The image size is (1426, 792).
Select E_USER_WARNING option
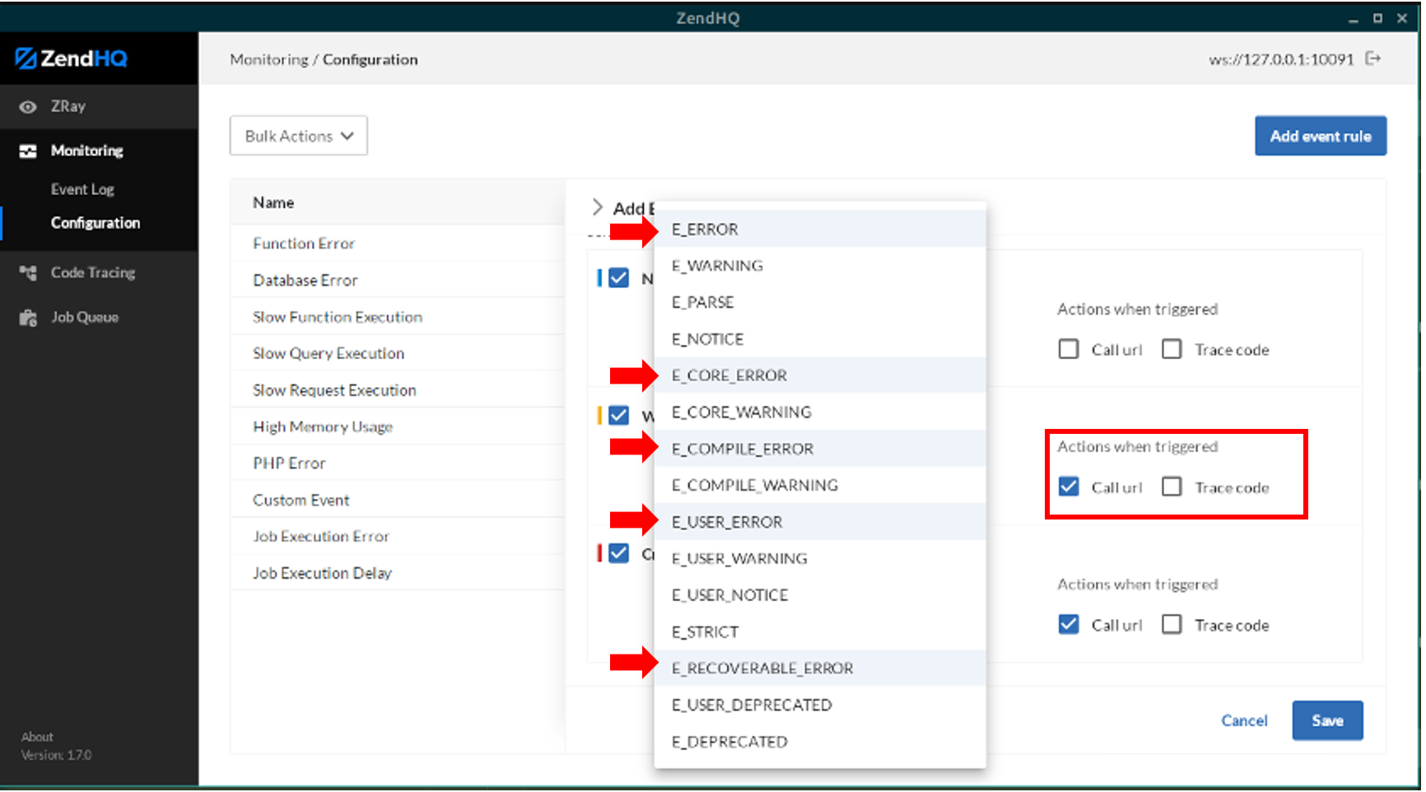pyautogui.click(x=820, y=559)
